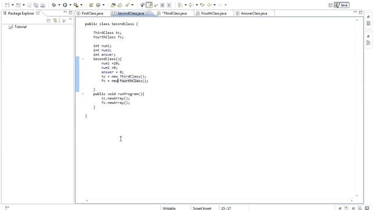Click the Search flashlight icon
This screenshot has width=373, height=210.
coord(127,5)
